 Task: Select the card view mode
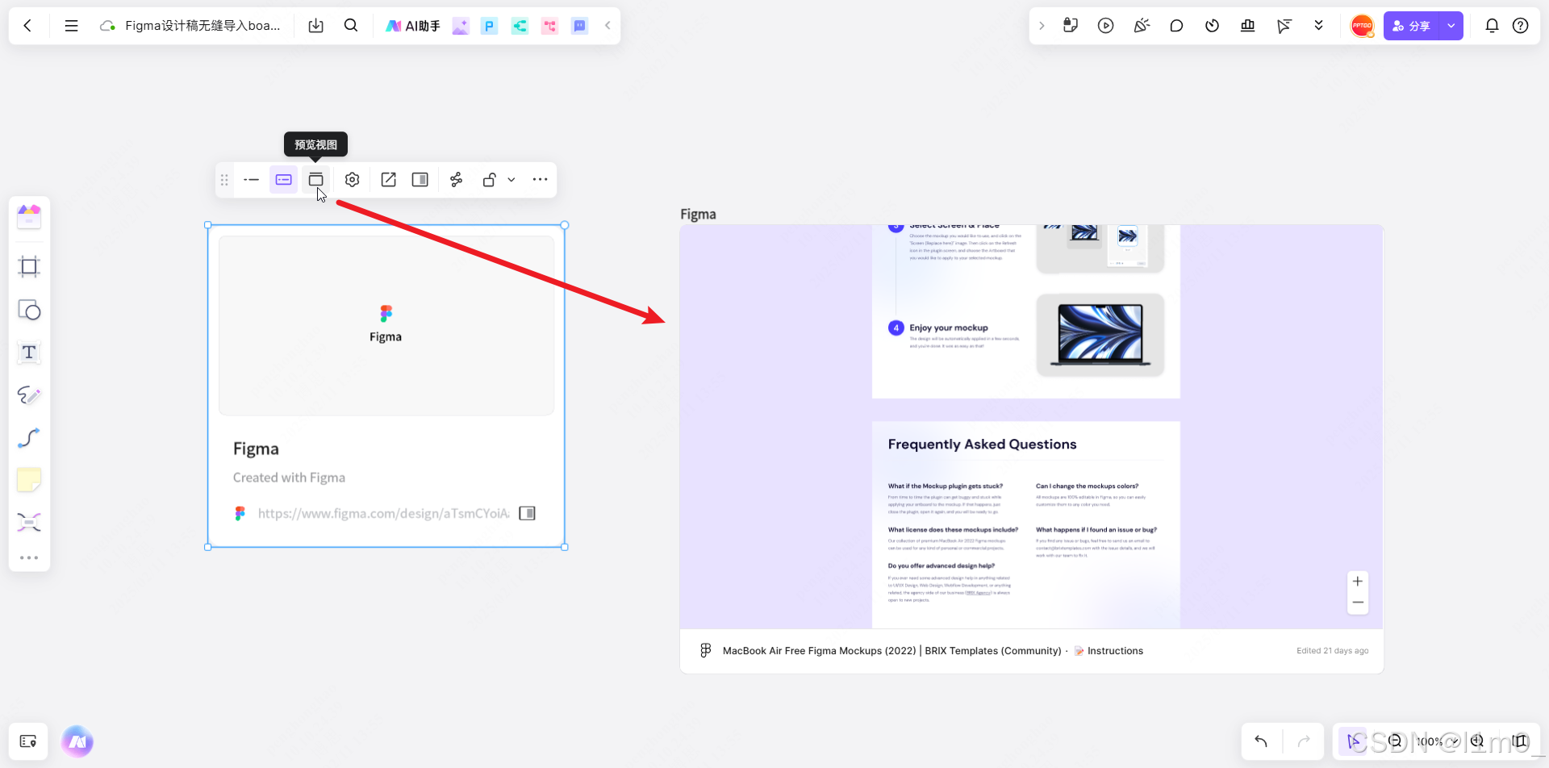284,180
